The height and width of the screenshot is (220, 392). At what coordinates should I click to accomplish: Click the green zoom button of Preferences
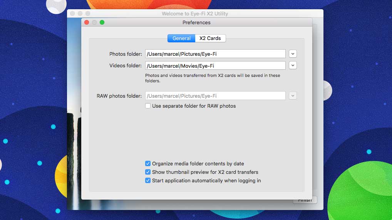click(x=102, y=22)
